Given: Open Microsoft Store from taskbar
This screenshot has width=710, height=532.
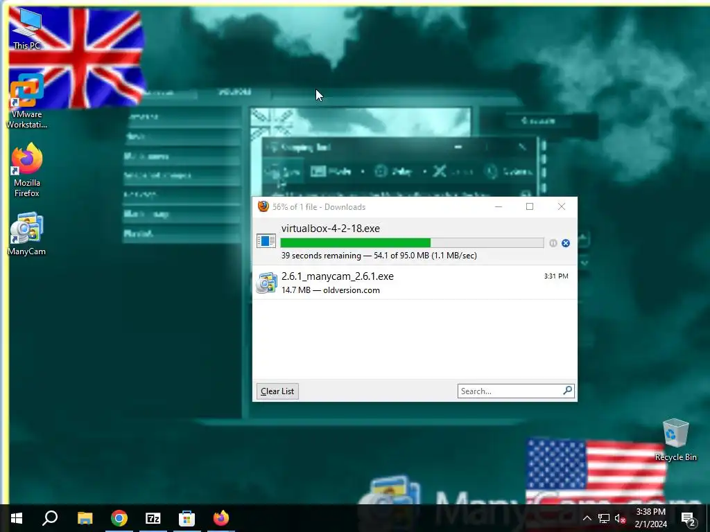Looking at the screenshot, I should 187,518.
